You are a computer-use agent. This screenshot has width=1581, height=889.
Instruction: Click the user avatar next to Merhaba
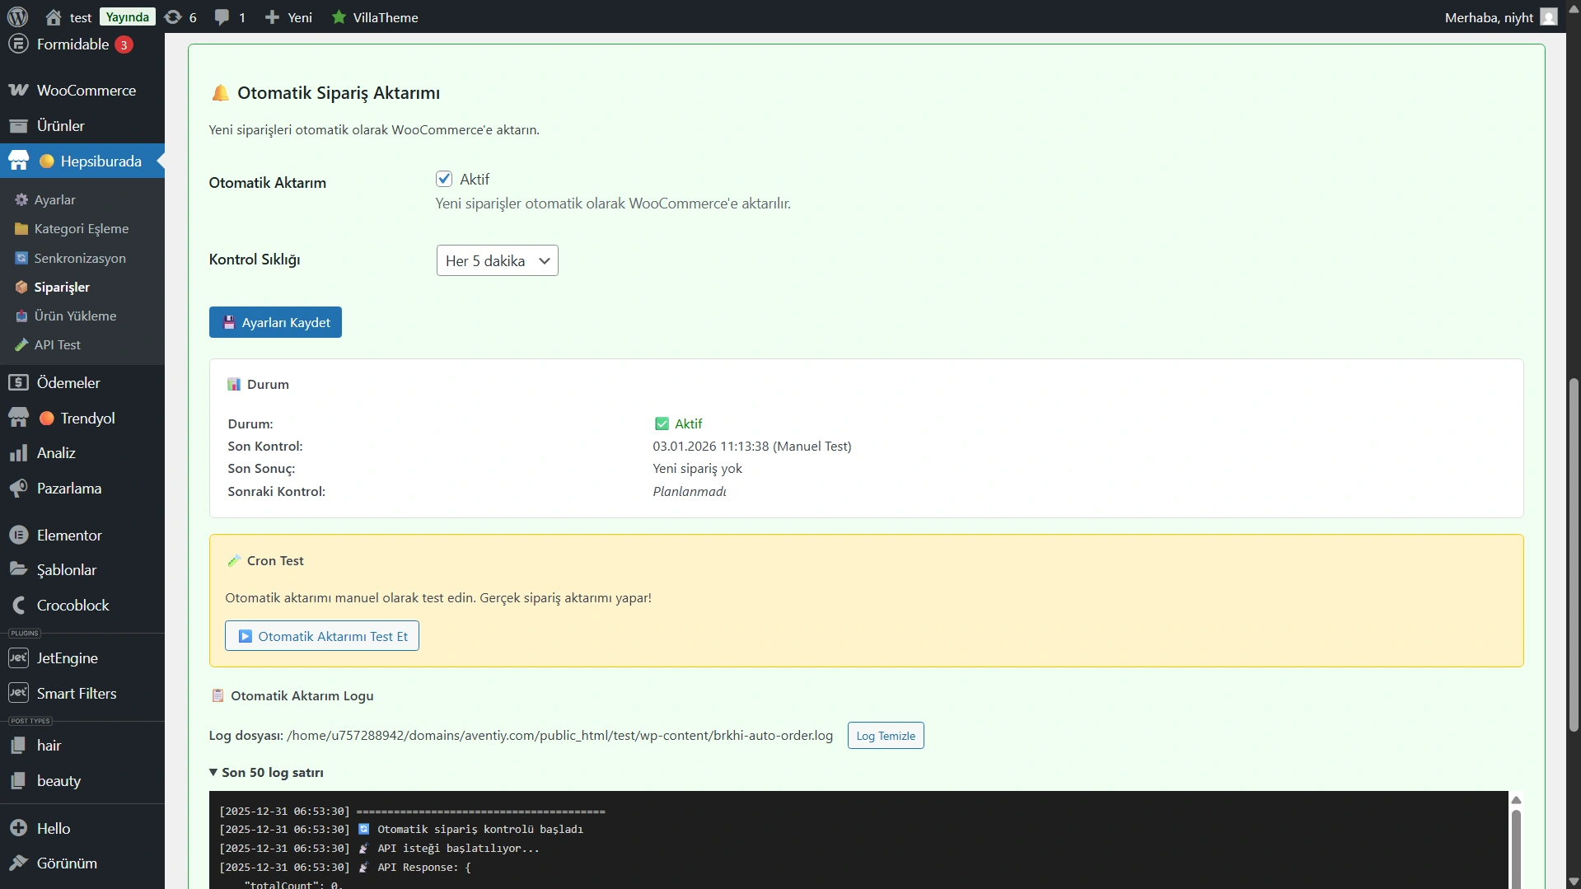click(x=1549, y=17)
